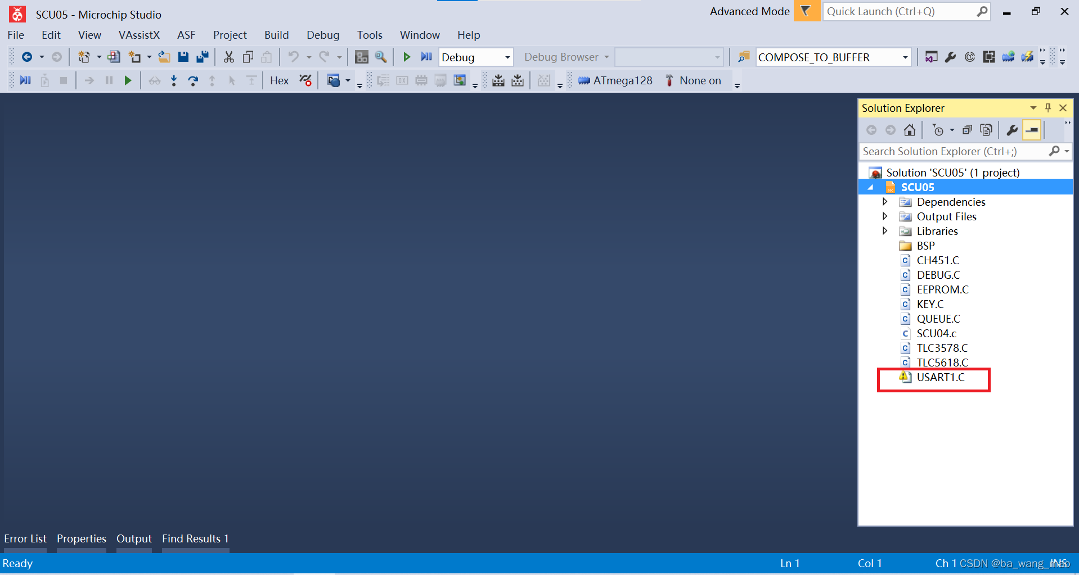Toggle Hex display button

[279, 80]
